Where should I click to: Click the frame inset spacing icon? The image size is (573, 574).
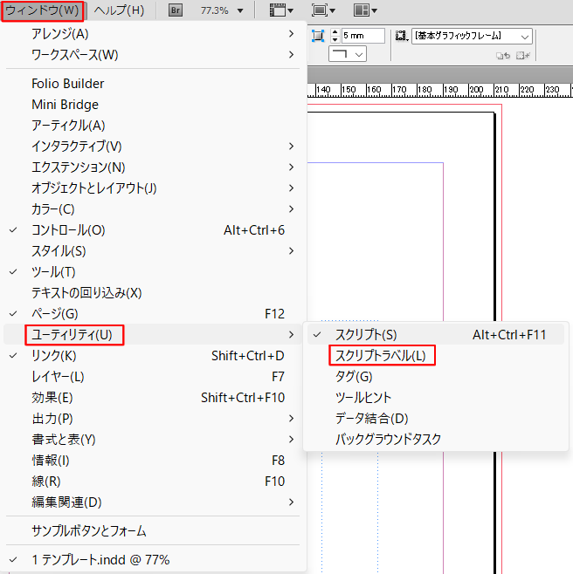(x=317, y=36)
